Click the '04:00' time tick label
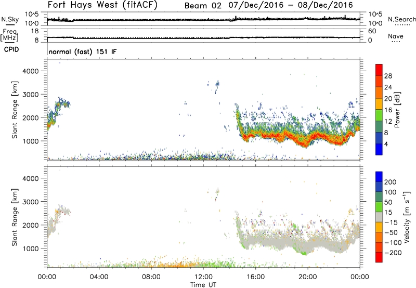416x288 pixels. (x=99, y=277)
